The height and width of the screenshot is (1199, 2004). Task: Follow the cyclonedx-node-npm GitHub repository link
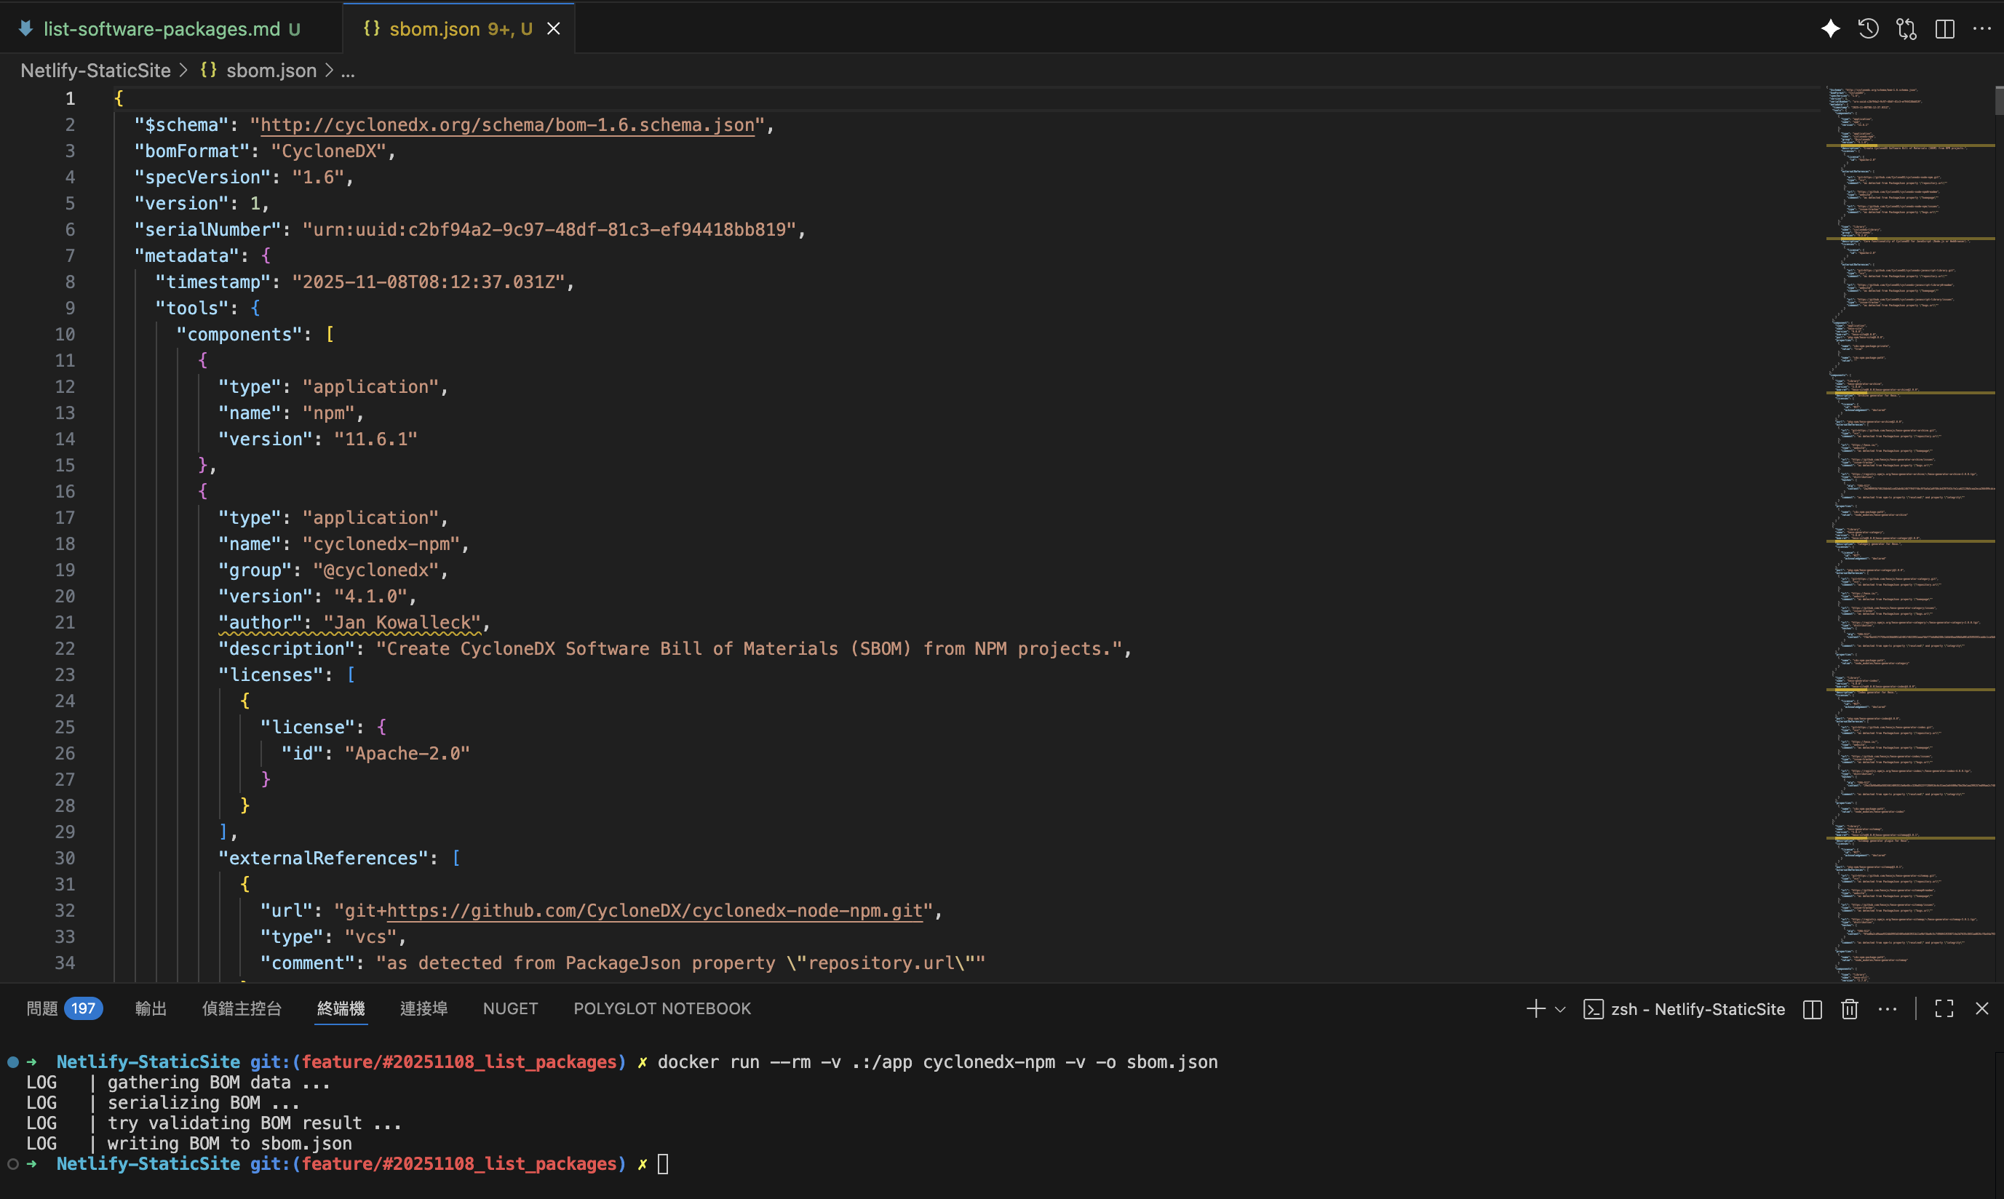(x=654, y=911)
